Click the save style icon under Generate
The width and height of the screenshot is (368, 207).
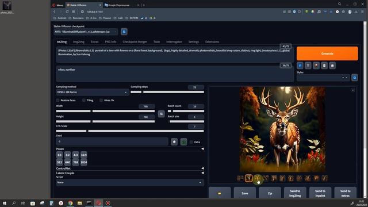332,66
